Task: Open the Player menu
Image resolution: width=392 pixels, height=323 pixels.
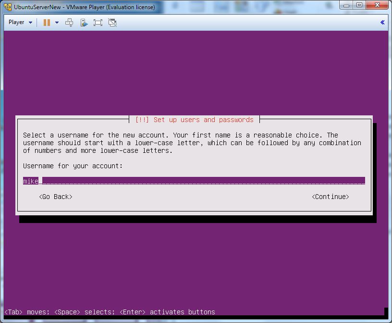Action: (20, 23)
